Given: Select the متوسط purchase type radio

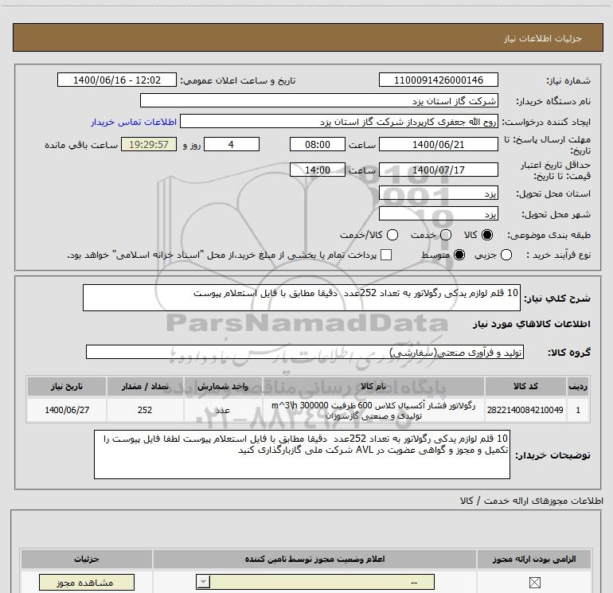Looking at the screenshot, I should (459, 255).
